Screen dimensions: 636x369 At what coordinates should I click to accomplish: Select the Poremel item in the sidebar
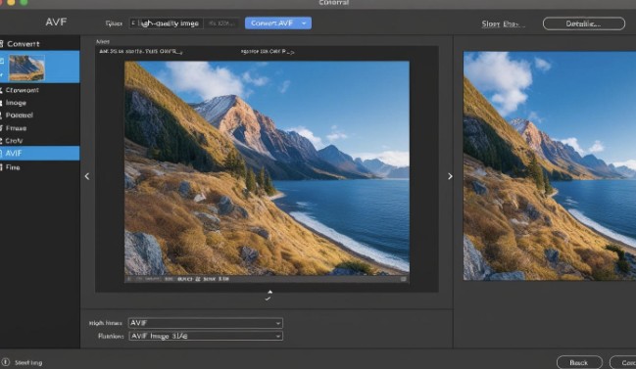[x=20, y=115]
